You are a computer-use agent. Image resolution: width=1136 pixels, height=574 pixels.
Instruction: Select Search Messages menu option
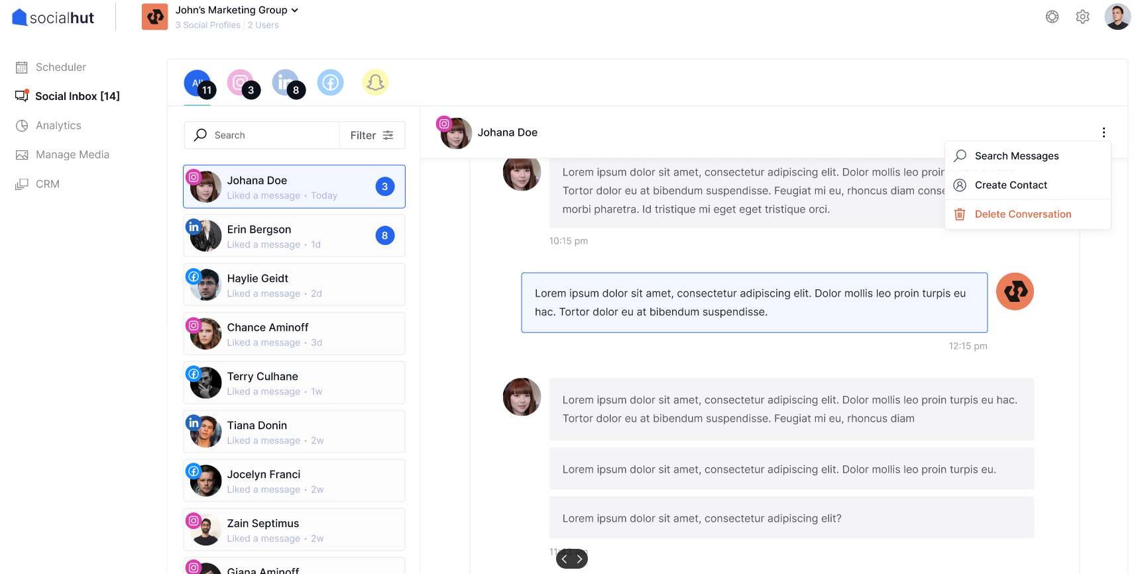tap(1016, 156)
